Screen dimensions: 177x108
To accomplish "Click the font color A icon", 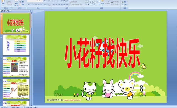I will [49, 5].
